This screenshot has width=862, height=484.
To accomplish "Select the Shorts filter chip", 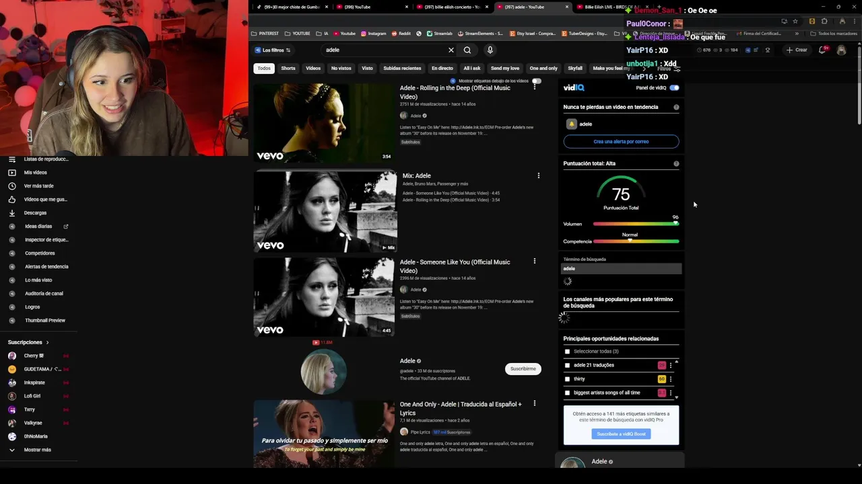I will [x=288, y=68].
